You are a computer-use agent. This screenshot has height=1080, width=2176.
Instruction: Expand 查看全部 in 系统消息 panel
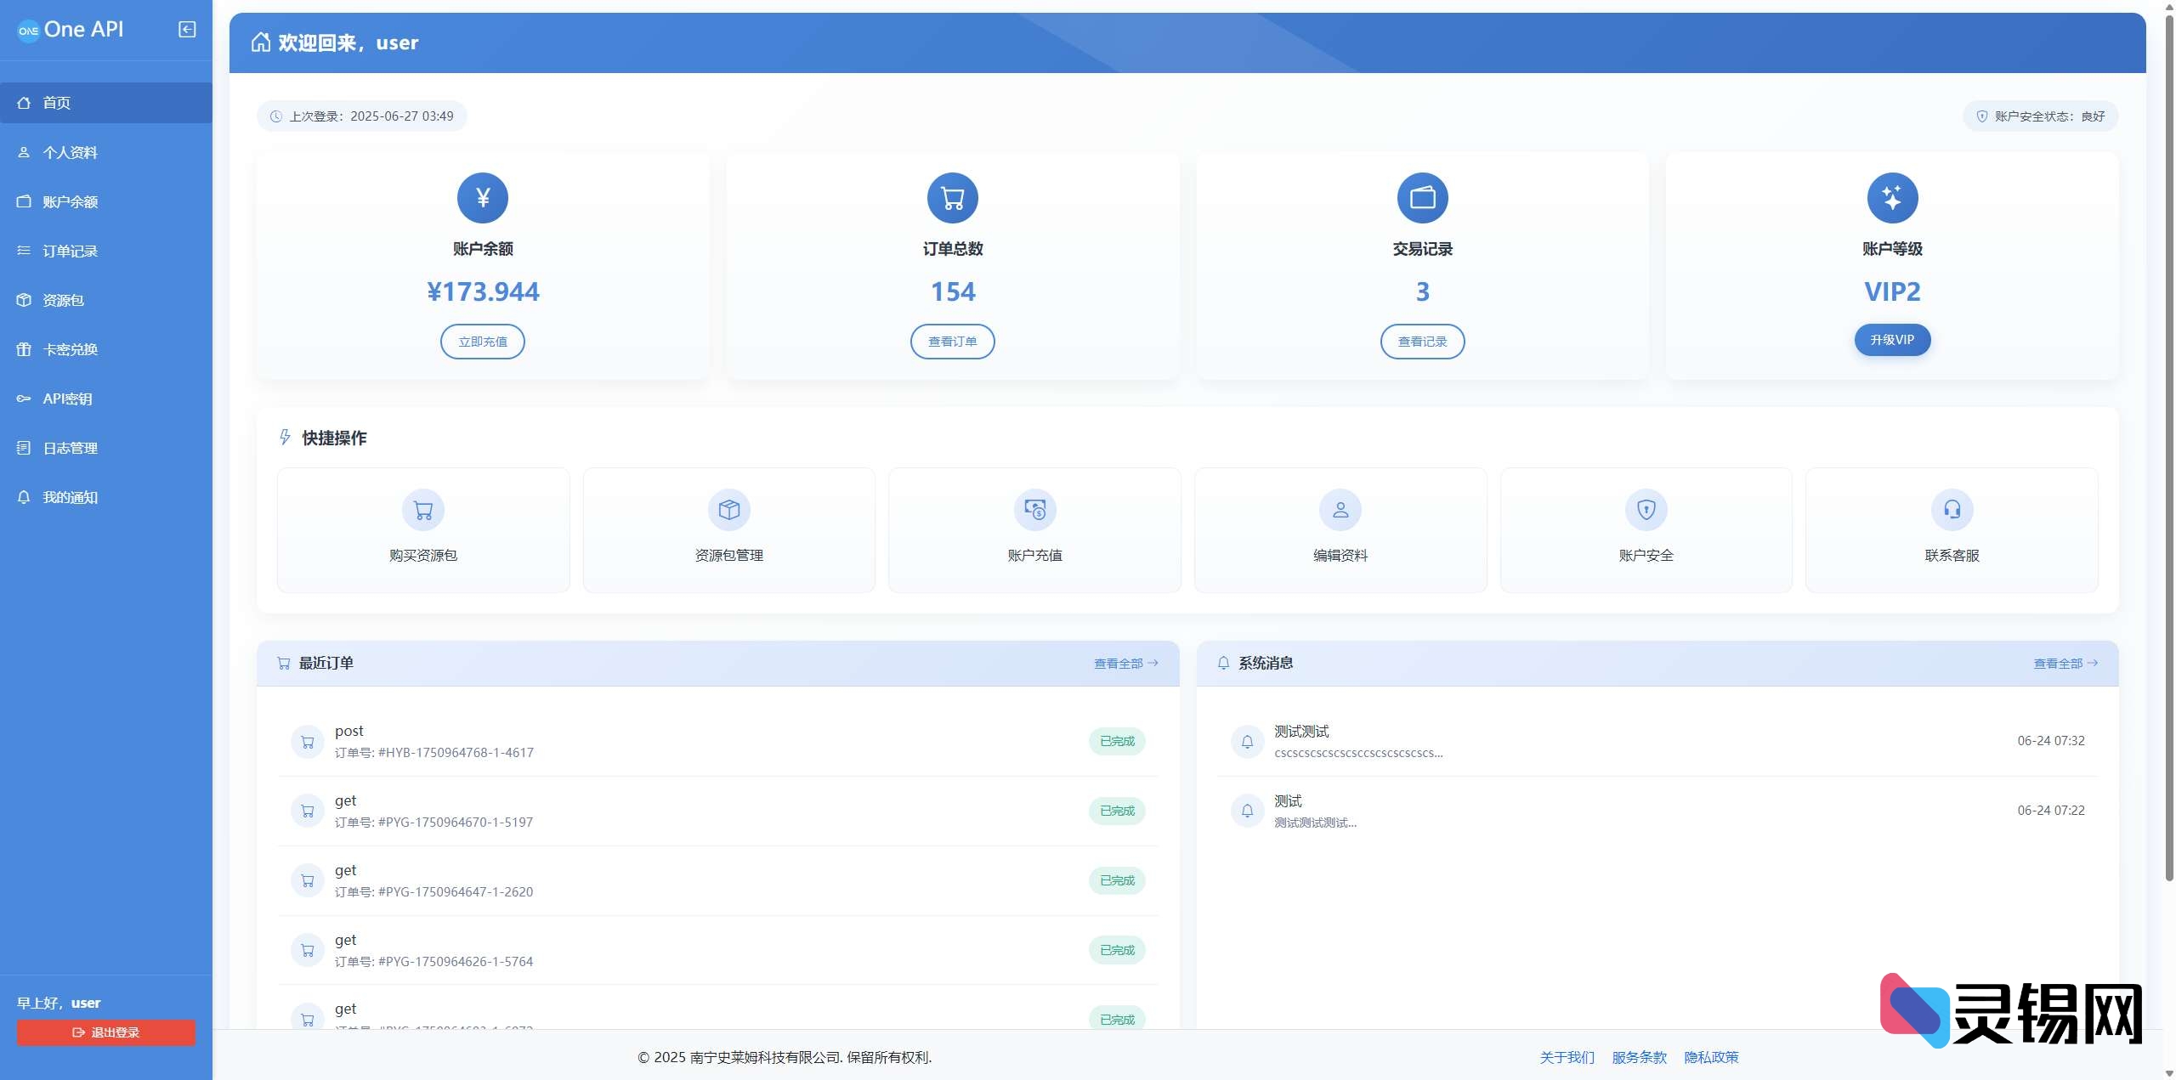pyautogui.click(x=2065, y=664)
